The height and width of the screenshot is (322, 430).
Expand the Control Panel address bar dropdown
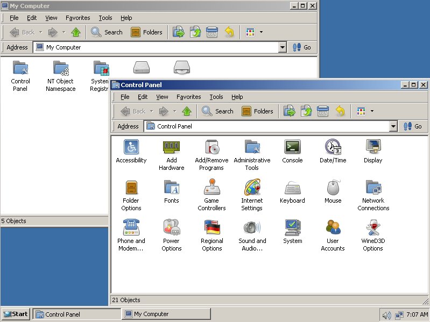[x=393, y=126]
